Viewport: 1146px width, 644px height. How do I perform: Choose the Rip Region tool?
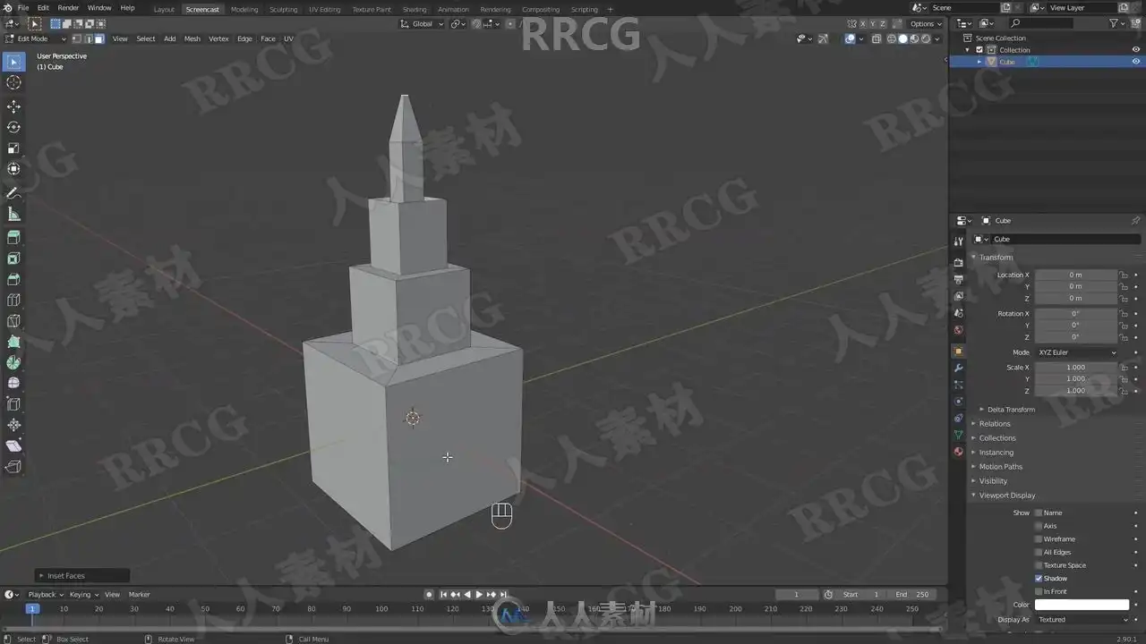click(x=13, y=466)
